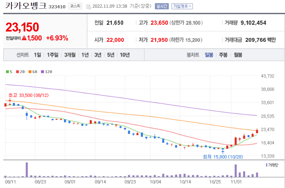Screen dimensions: 285x188
Task: Switch to 월봉 monthly candle chart
Action: pyautogui.click(x=238, y=55)
